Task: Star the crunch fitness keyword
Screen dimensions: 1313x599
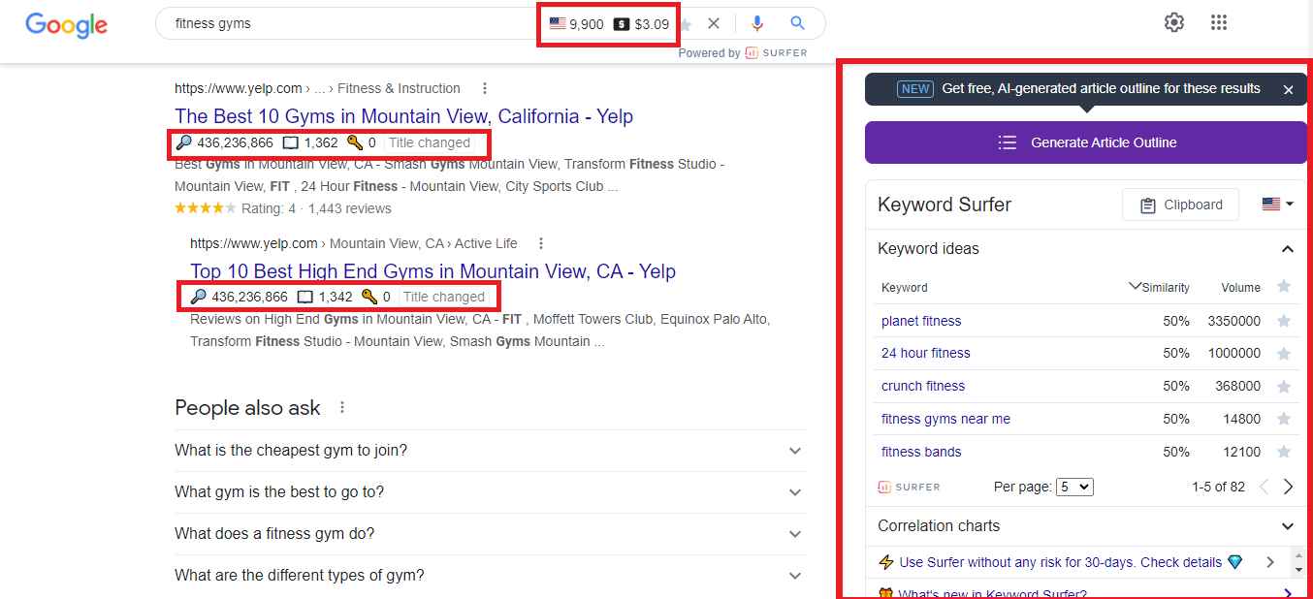Action: coord(1285,386)
